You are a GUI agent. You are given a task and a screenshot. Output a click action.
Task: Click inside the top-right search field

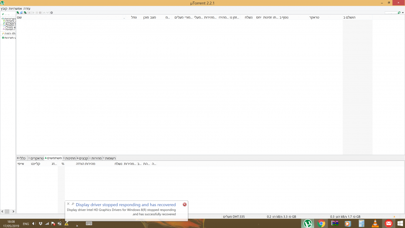(391, 13)
